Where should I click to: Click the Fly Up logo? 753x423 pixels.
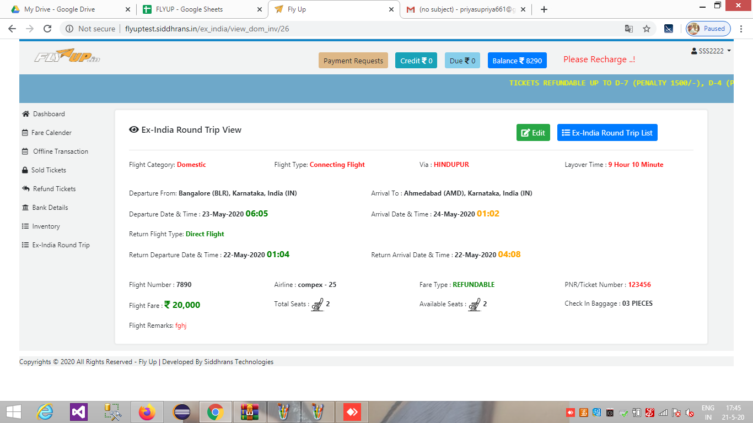coord(67,57)
